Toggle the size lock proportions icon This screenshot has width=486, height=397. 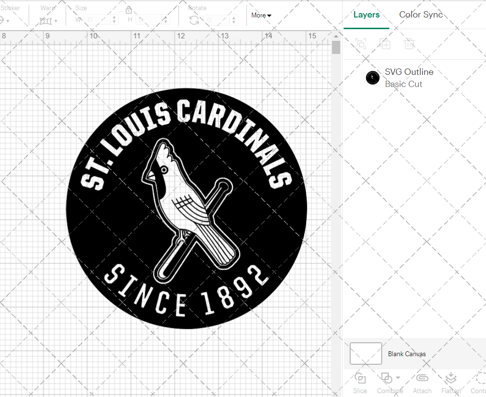coord(129,10)
